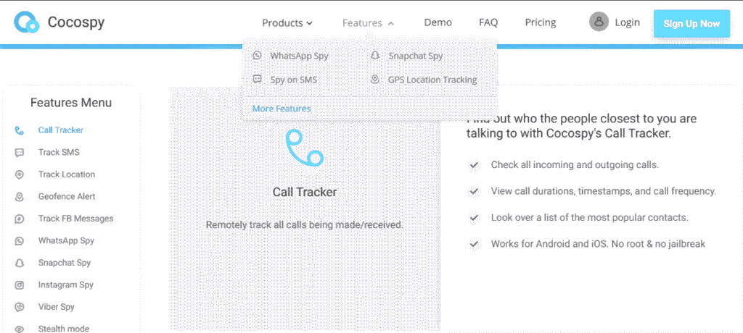The width and height of the screenshot is (743, 333).
Task: Click the checkmark beside most popular contacts
Action: pyautogui.click(x=473, y=218)
